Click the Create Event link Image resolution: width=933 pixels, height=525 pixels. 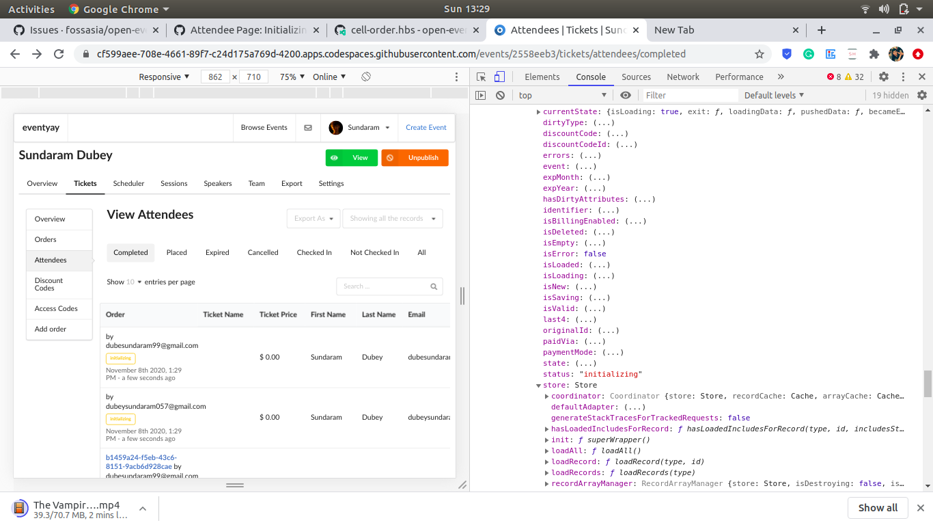(426, 127)
